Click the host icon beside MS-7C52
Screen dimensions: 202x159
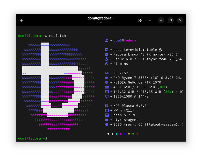107,73
